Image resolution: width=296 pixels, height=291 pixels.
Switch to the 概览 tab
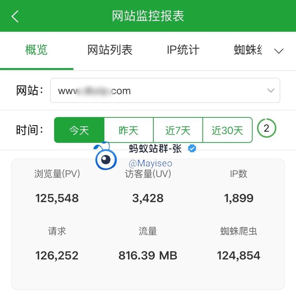pyautogui.click(x=36, y=50)
